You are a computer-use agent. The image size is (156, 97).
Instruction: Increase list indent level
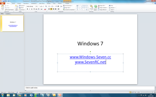coord(58,6)
